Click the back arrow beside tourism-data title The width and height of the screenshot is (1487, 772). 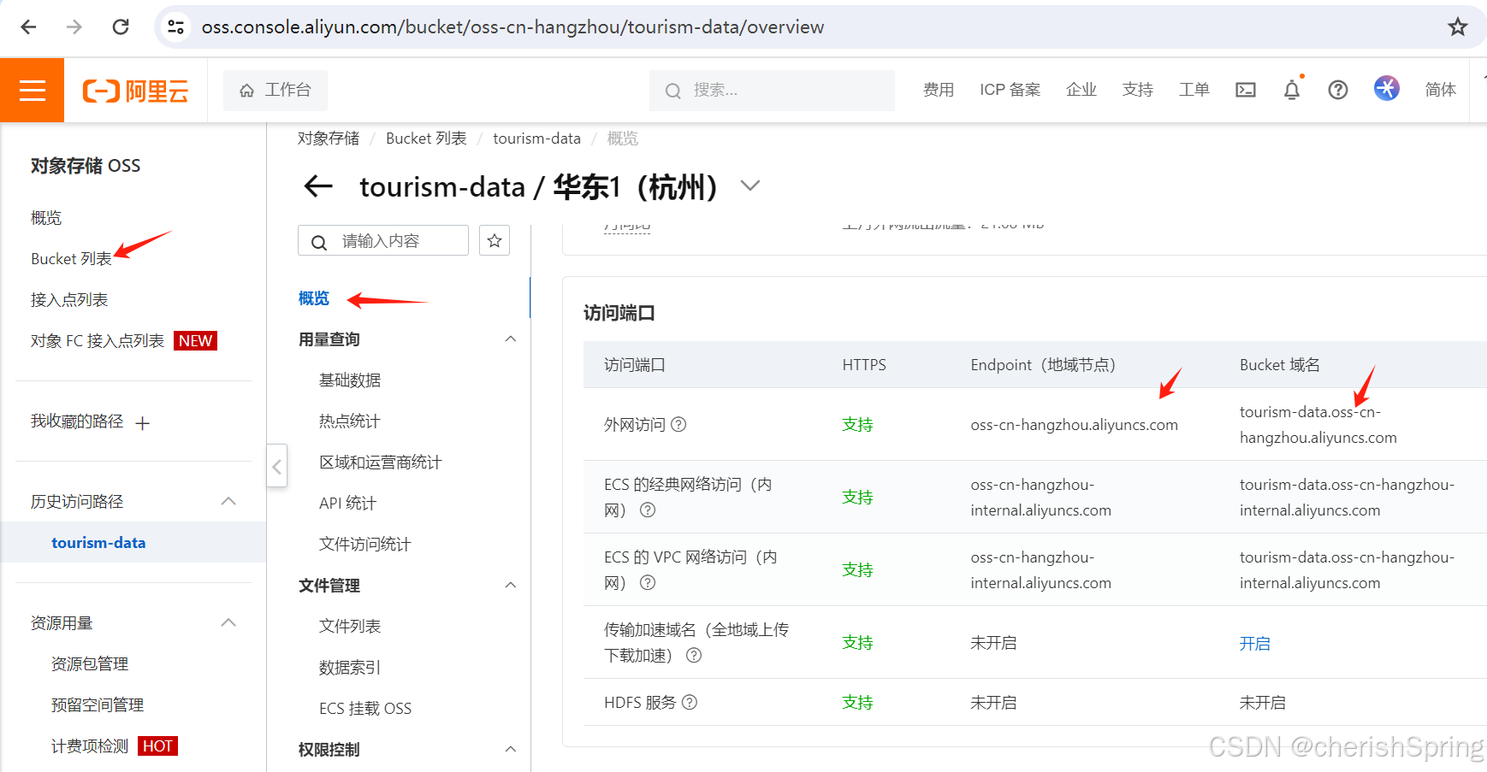pyautogui.click(x=318, y=186)
